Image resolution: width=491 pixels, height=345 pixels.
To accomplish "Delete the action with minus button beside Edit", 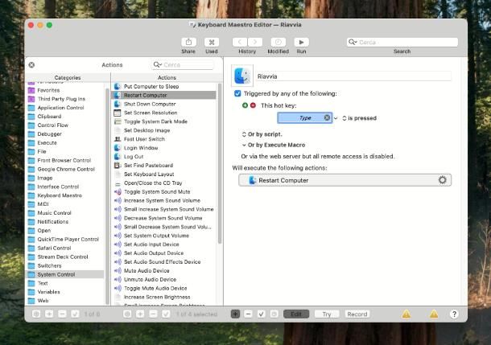I will 248,314.
